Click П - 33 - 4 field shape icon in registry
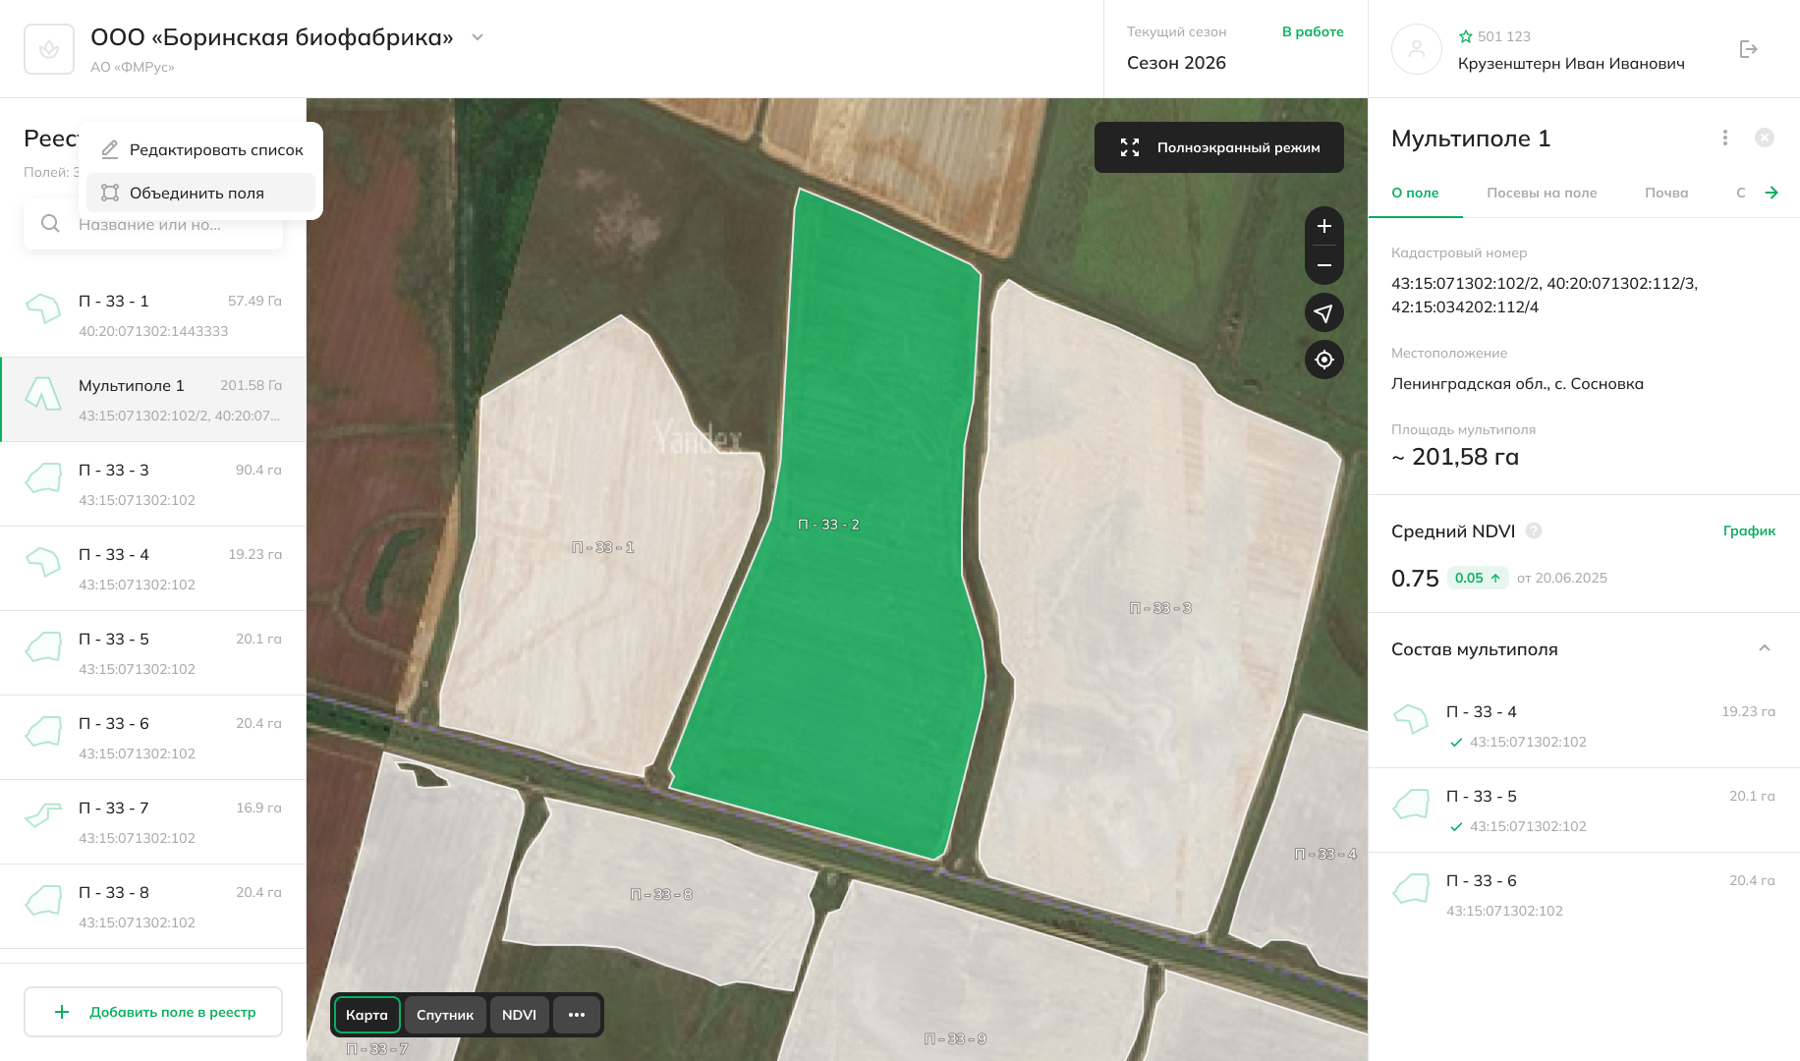 43,562
